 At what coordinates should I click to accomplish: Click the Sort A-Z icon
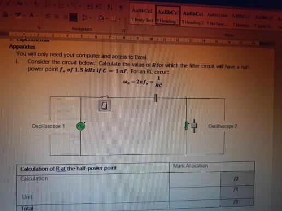pyautogui.click(x=110, y=7)
